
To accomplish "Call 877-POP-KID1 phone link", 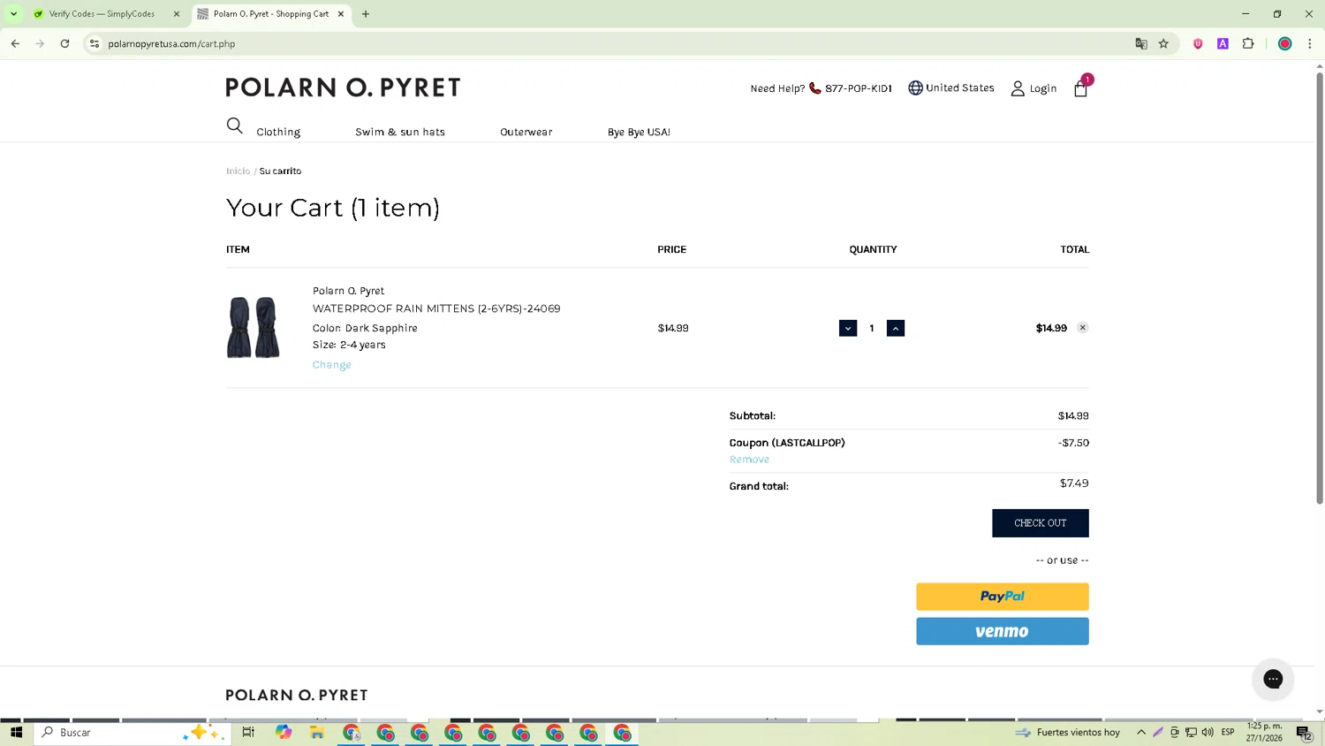I will 858,88.
